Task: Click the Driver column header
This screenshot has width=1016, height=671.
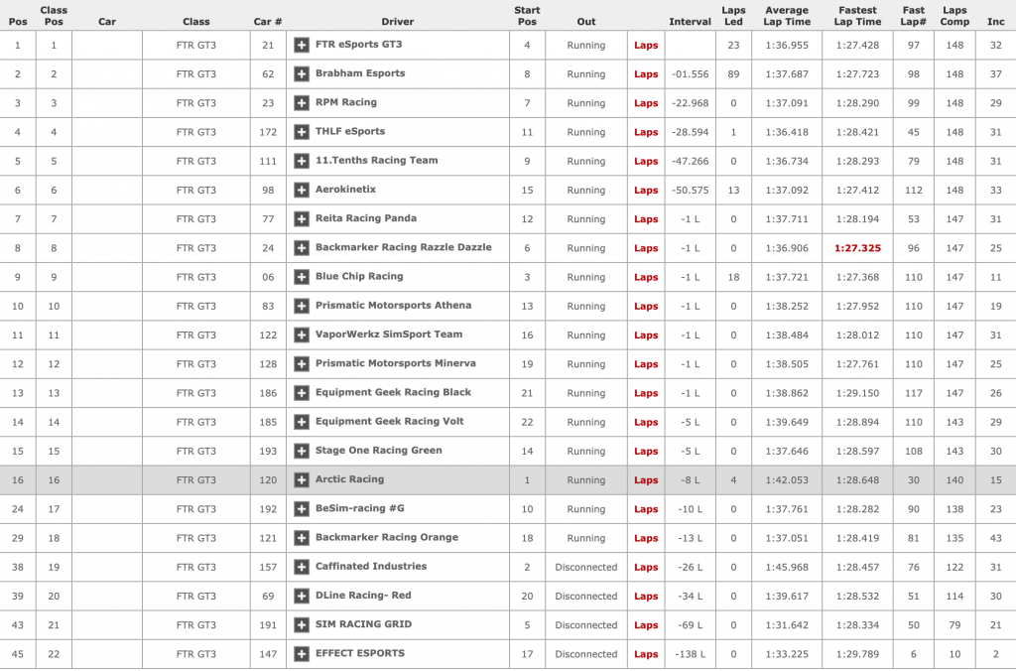Action: click(397, 21)
